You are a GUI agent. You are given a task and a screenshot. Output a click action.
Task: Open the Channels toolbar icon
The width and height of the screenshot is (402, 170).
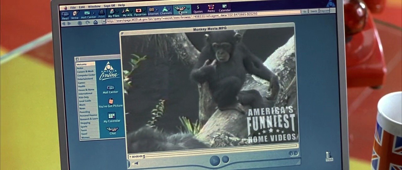[x=166, y=11]
